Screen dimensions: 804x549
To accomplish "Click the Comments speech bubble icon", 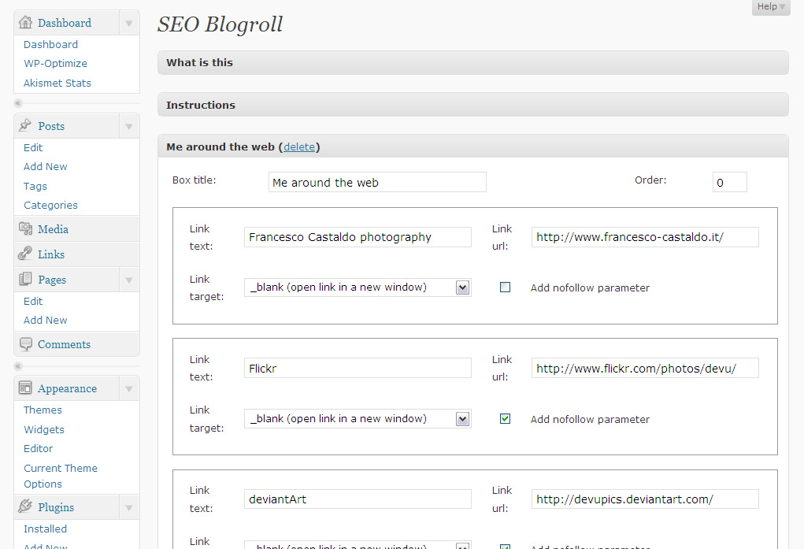I will (x=25, y=344).
